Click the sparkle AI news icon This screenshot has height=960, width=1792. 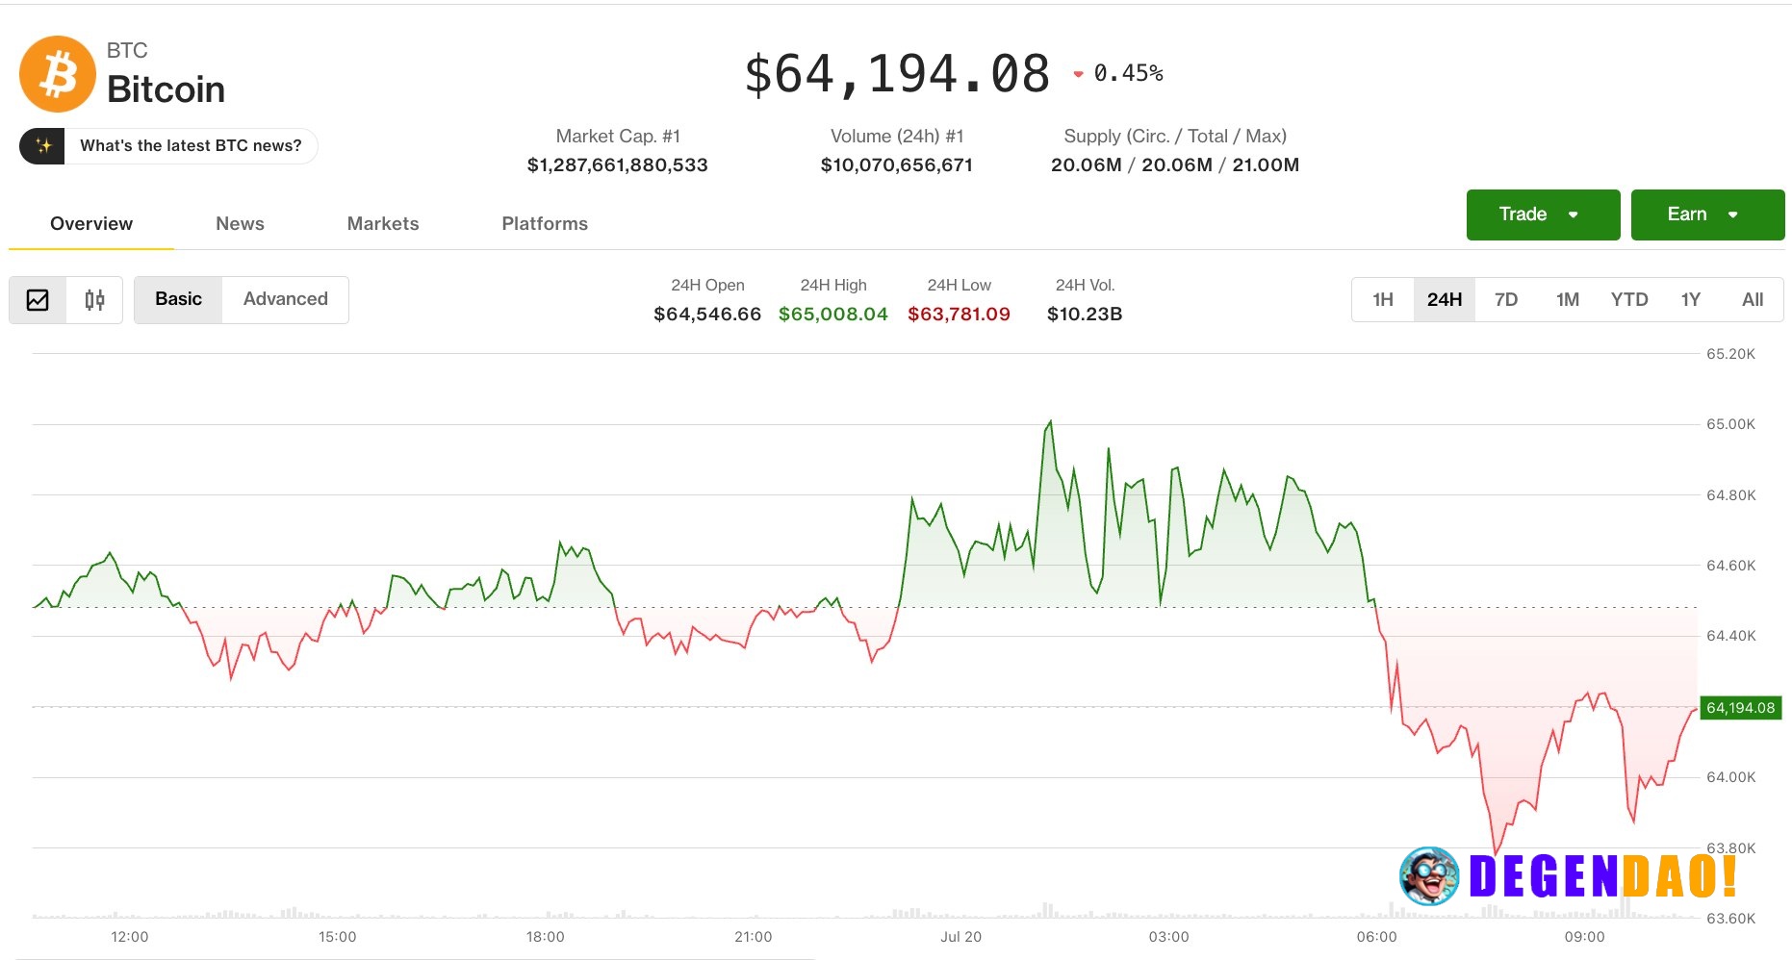(x=42, y=146)
